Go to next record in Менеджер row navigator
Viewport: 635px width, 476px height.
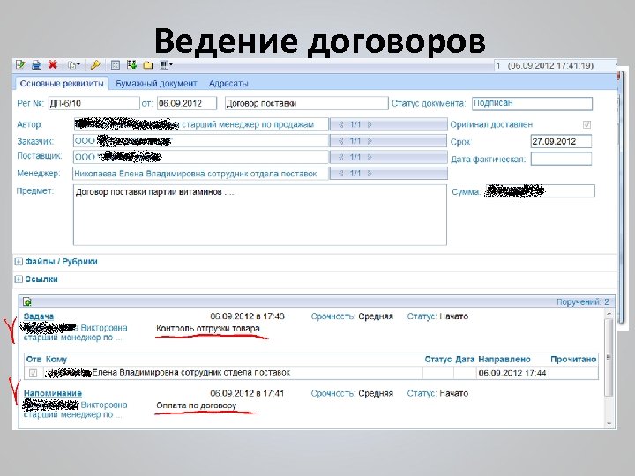click(370, 174)
